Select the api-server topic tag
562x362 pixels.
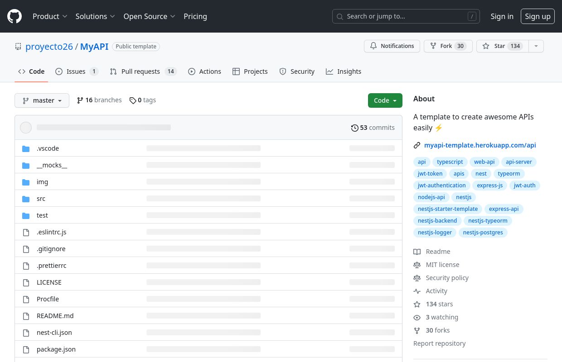519,162
